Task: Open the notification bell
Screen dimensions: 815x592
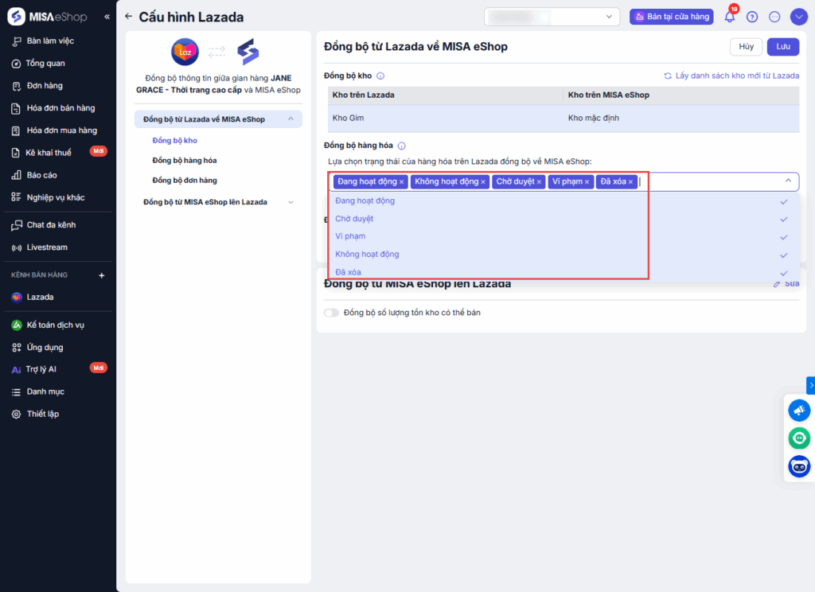Action: [730, 17]
